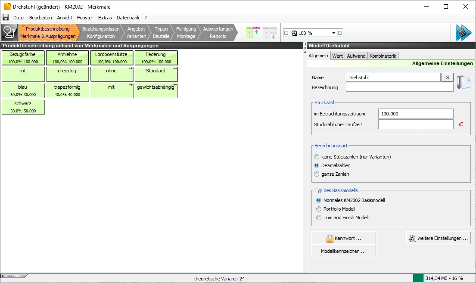The height and width of the screenshot is (283, 476).
Task: Select the dreieckig value cell
Action: click(x=67, y=74)
